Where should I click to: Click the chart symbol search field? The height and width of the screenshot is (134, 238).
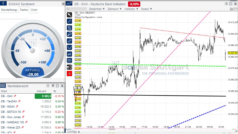pyautogui.click(x=77, y=9)
